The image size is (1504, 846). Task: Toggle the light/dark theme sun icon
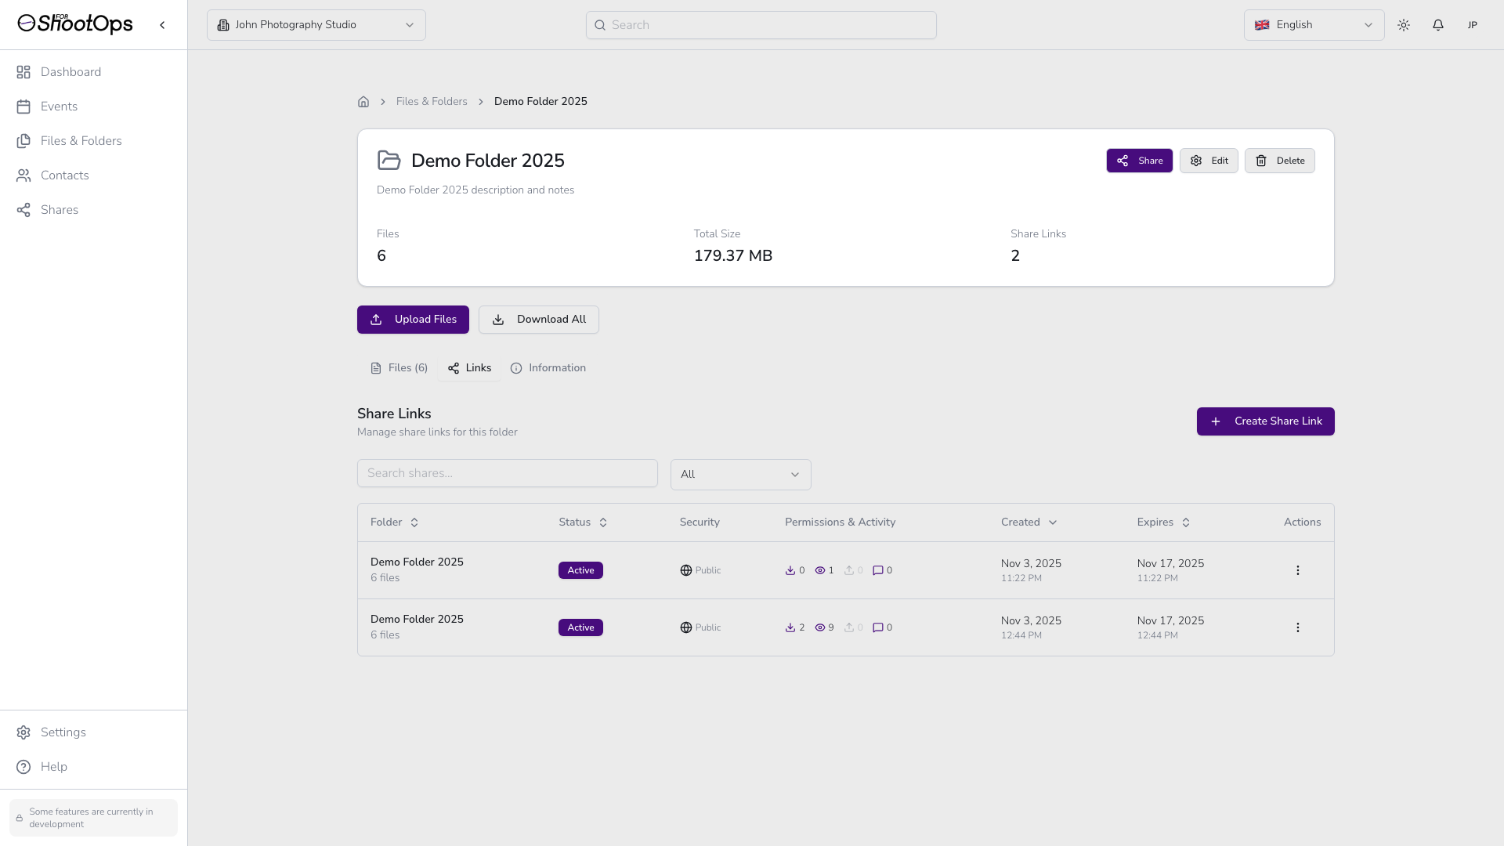coord(1403,25)
